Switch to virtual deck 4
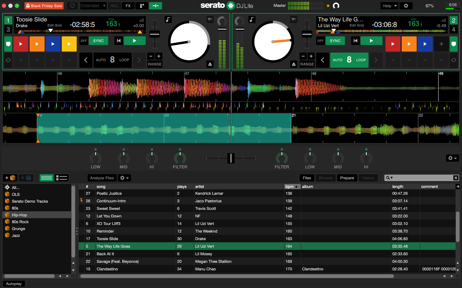The width and height of the screenshot is (462, 288). click(x=454, y=30)
